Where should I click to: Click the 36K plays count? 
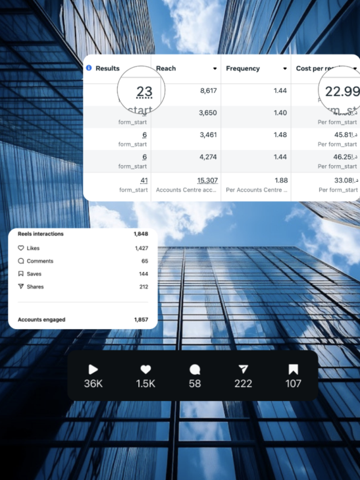point(93,384)
